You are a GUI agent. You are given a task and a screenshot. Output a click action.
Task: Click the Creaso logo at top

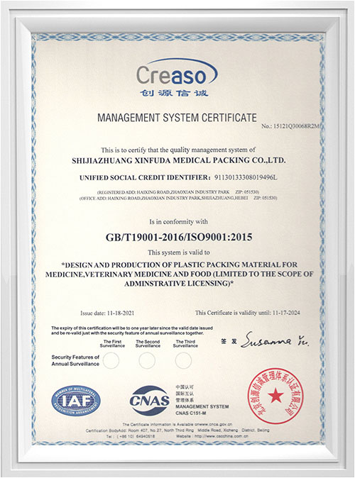coord(177,72)
